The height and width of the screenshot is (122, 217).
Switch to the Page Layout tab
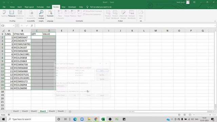[x=29, y=7]
